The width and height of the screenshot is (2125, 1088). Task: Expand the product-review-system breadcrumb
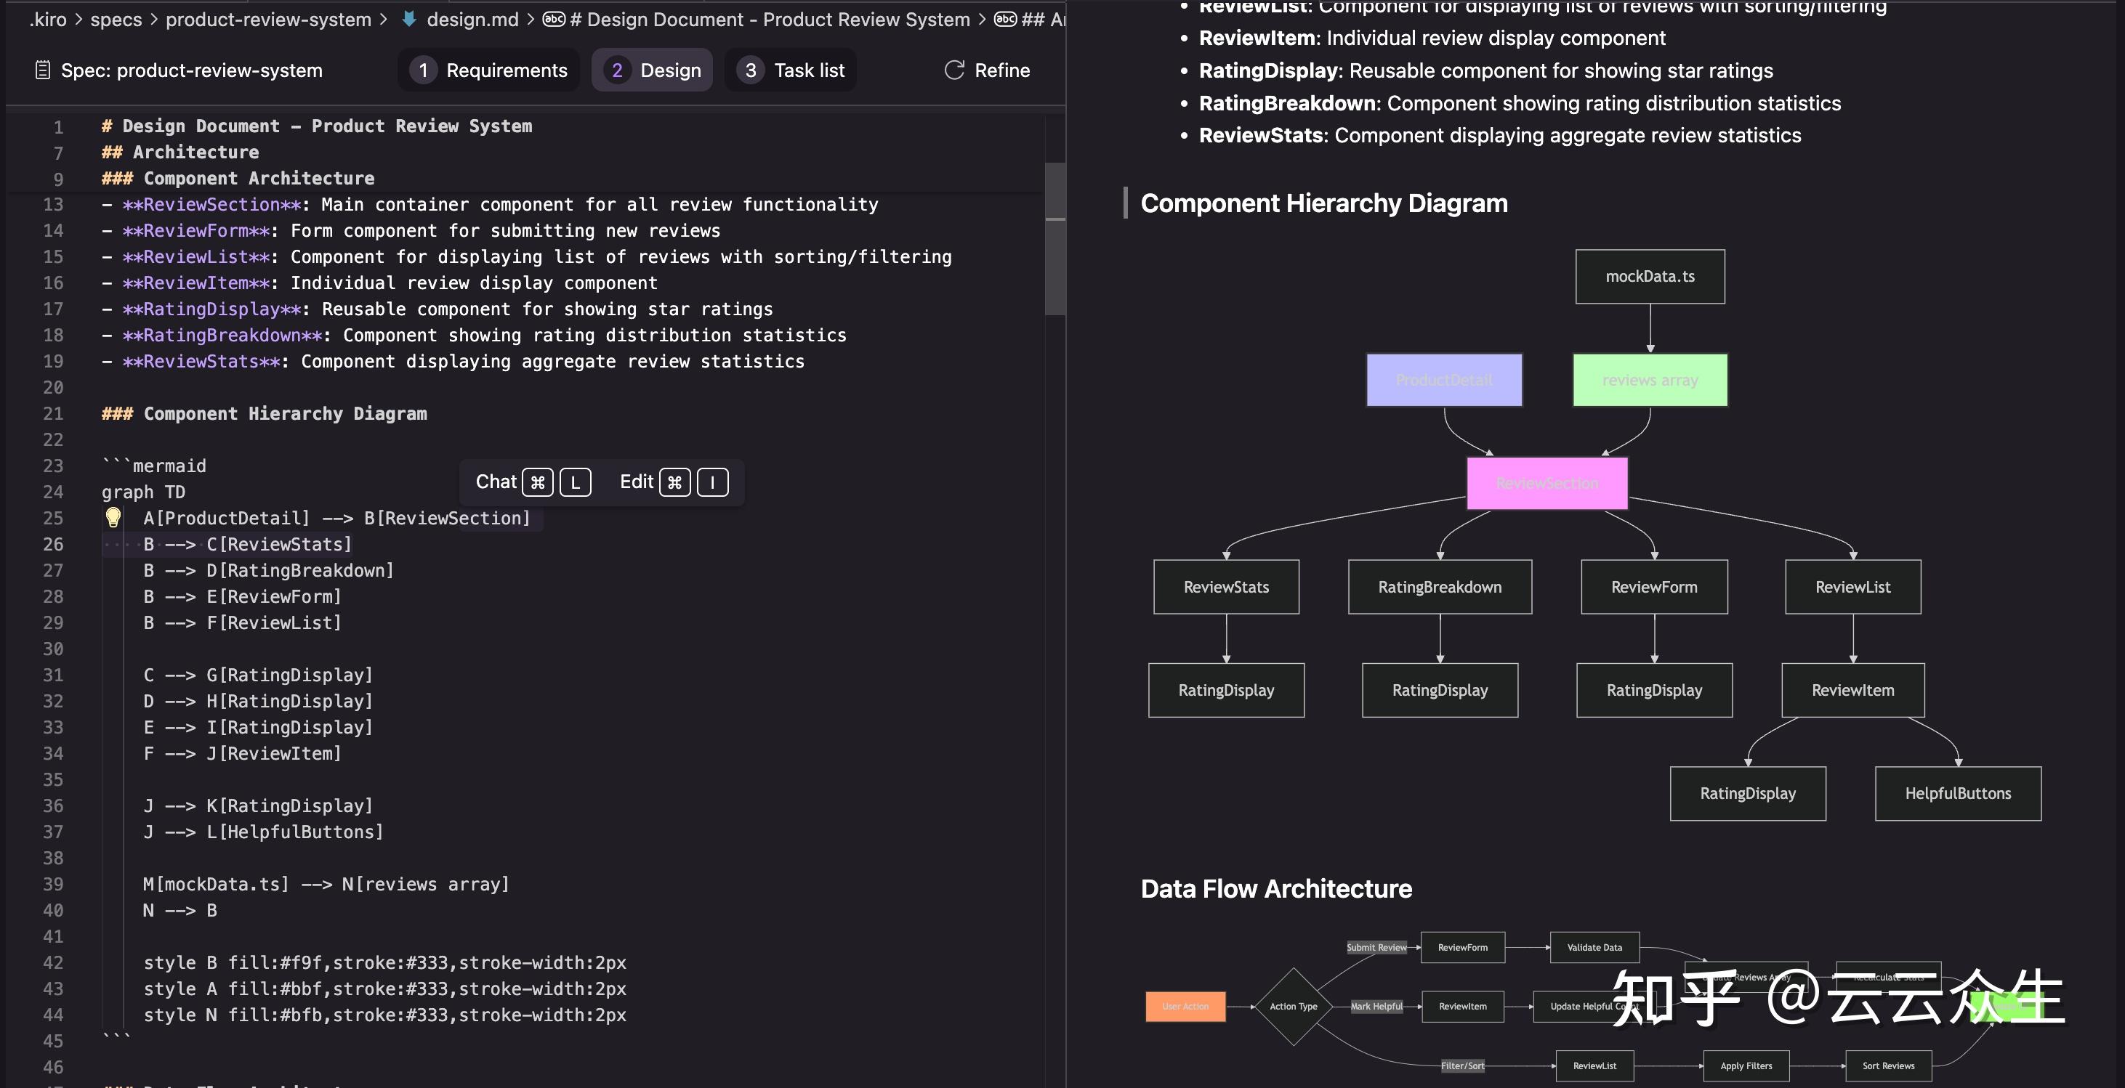coord(268,19)
